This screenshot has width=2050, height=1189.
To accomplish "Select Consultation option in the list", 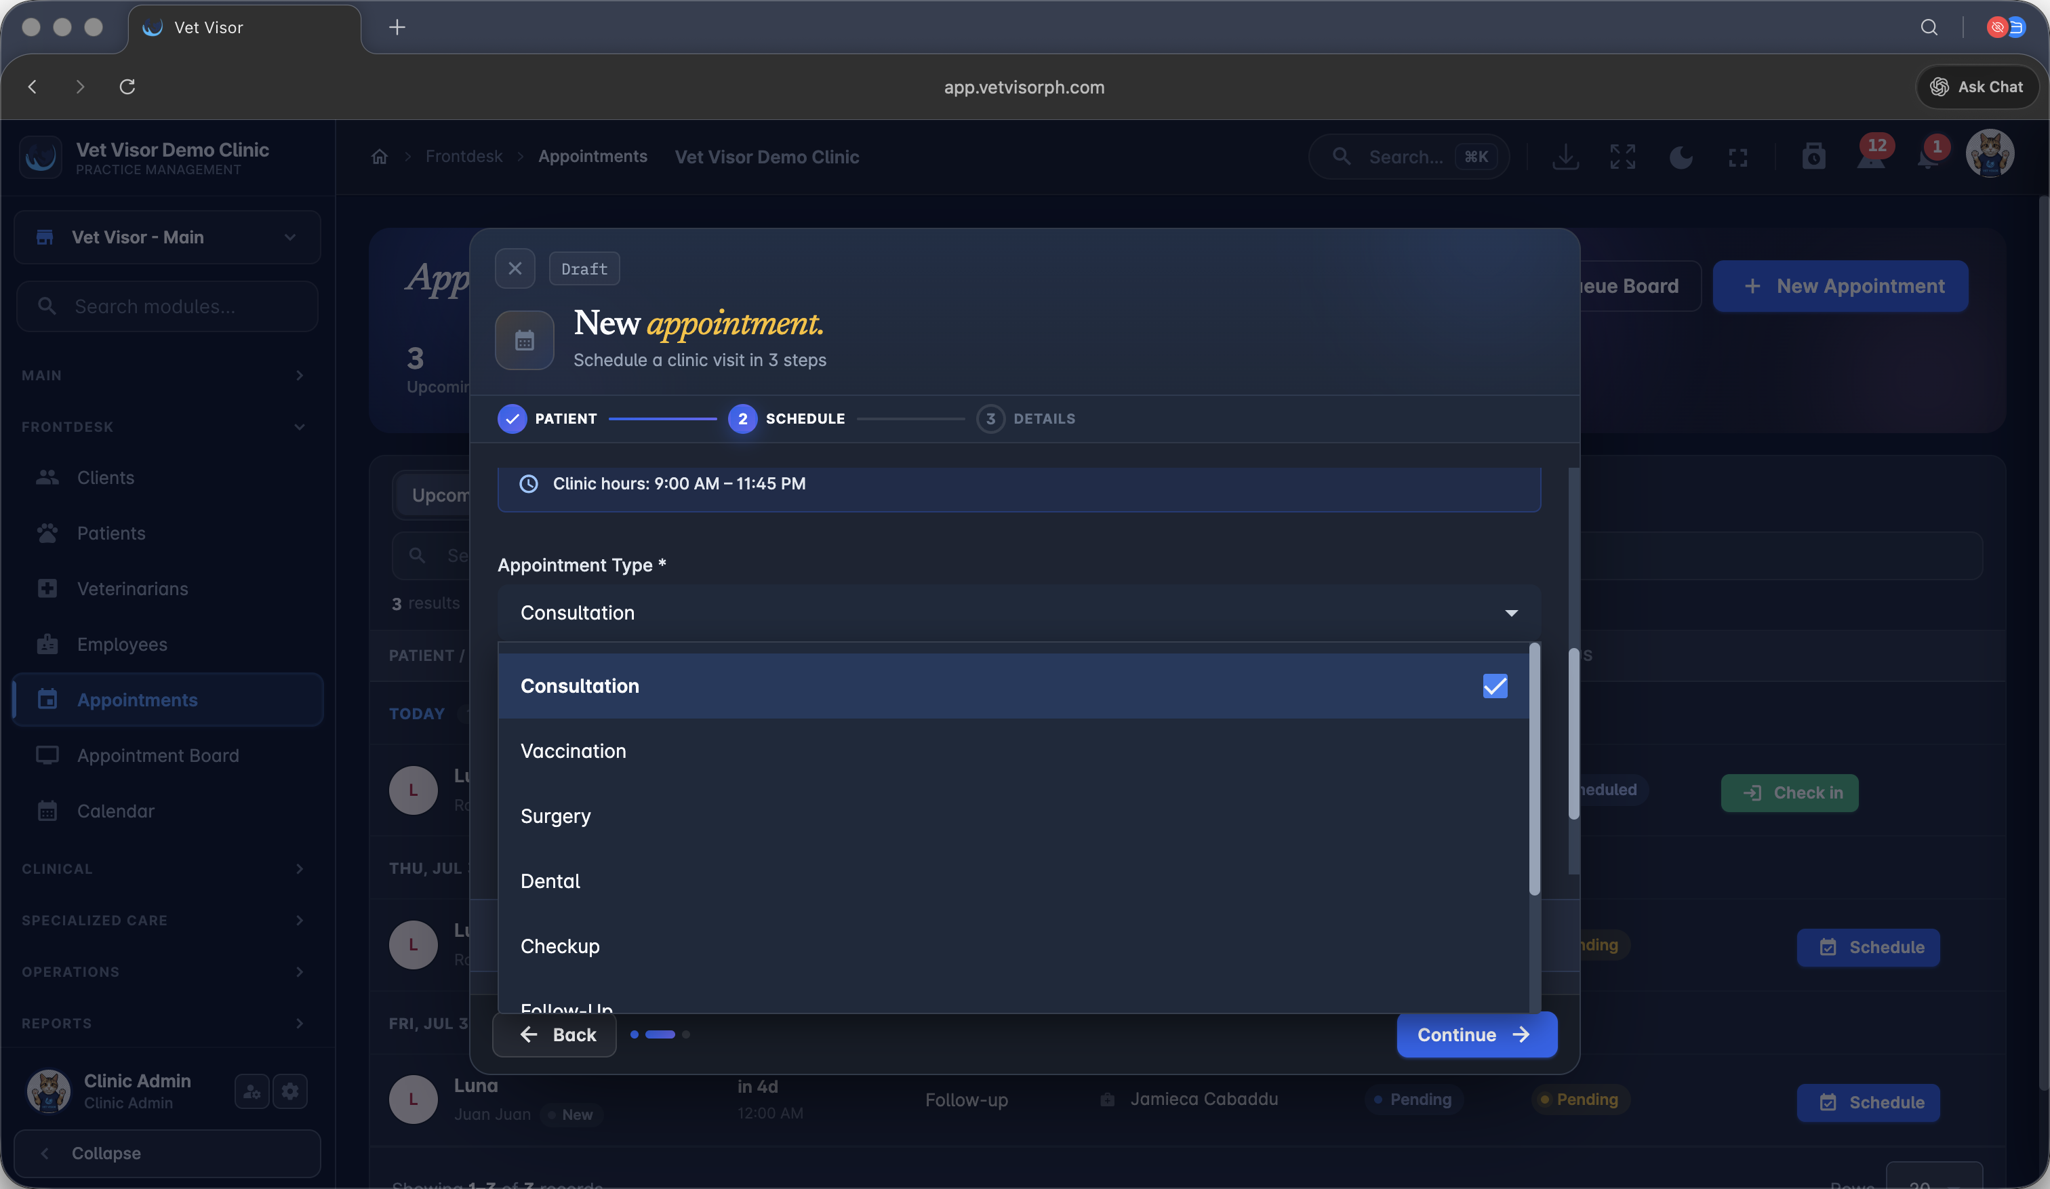I will pyautogui.click(x=1013, y=685).
